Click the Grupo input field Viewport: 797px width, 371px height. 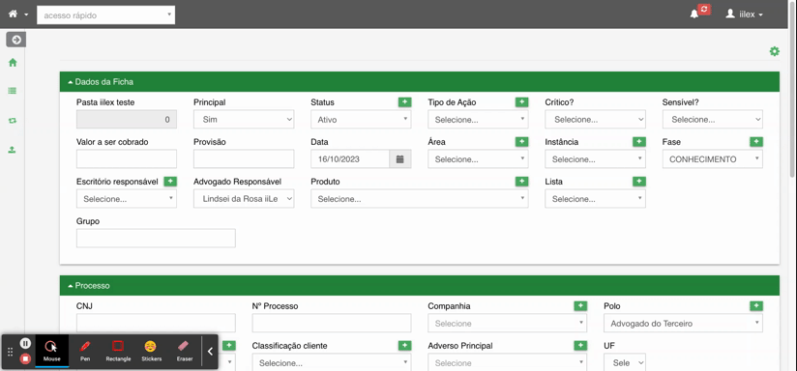156,238
